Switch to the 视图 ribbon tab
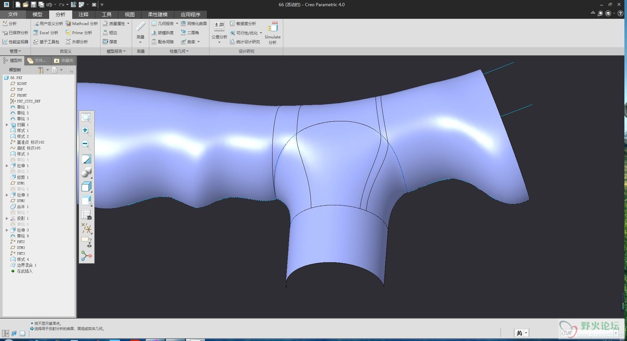 (130, 14)
